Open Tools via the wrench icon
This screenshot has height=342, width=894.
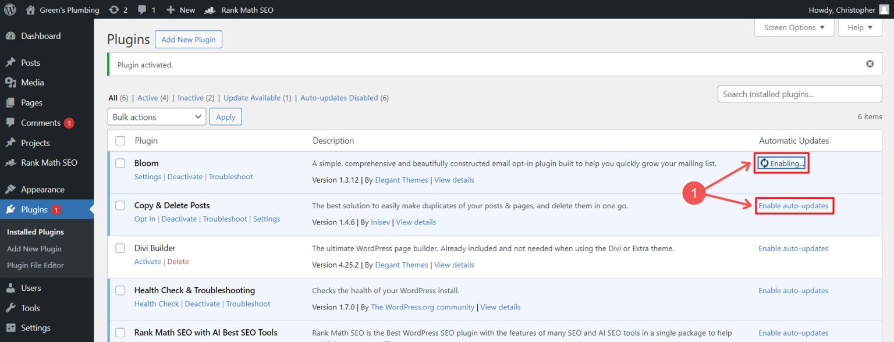[12, 308]
